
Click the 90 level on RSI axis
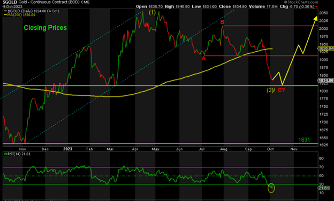(322, 158)
